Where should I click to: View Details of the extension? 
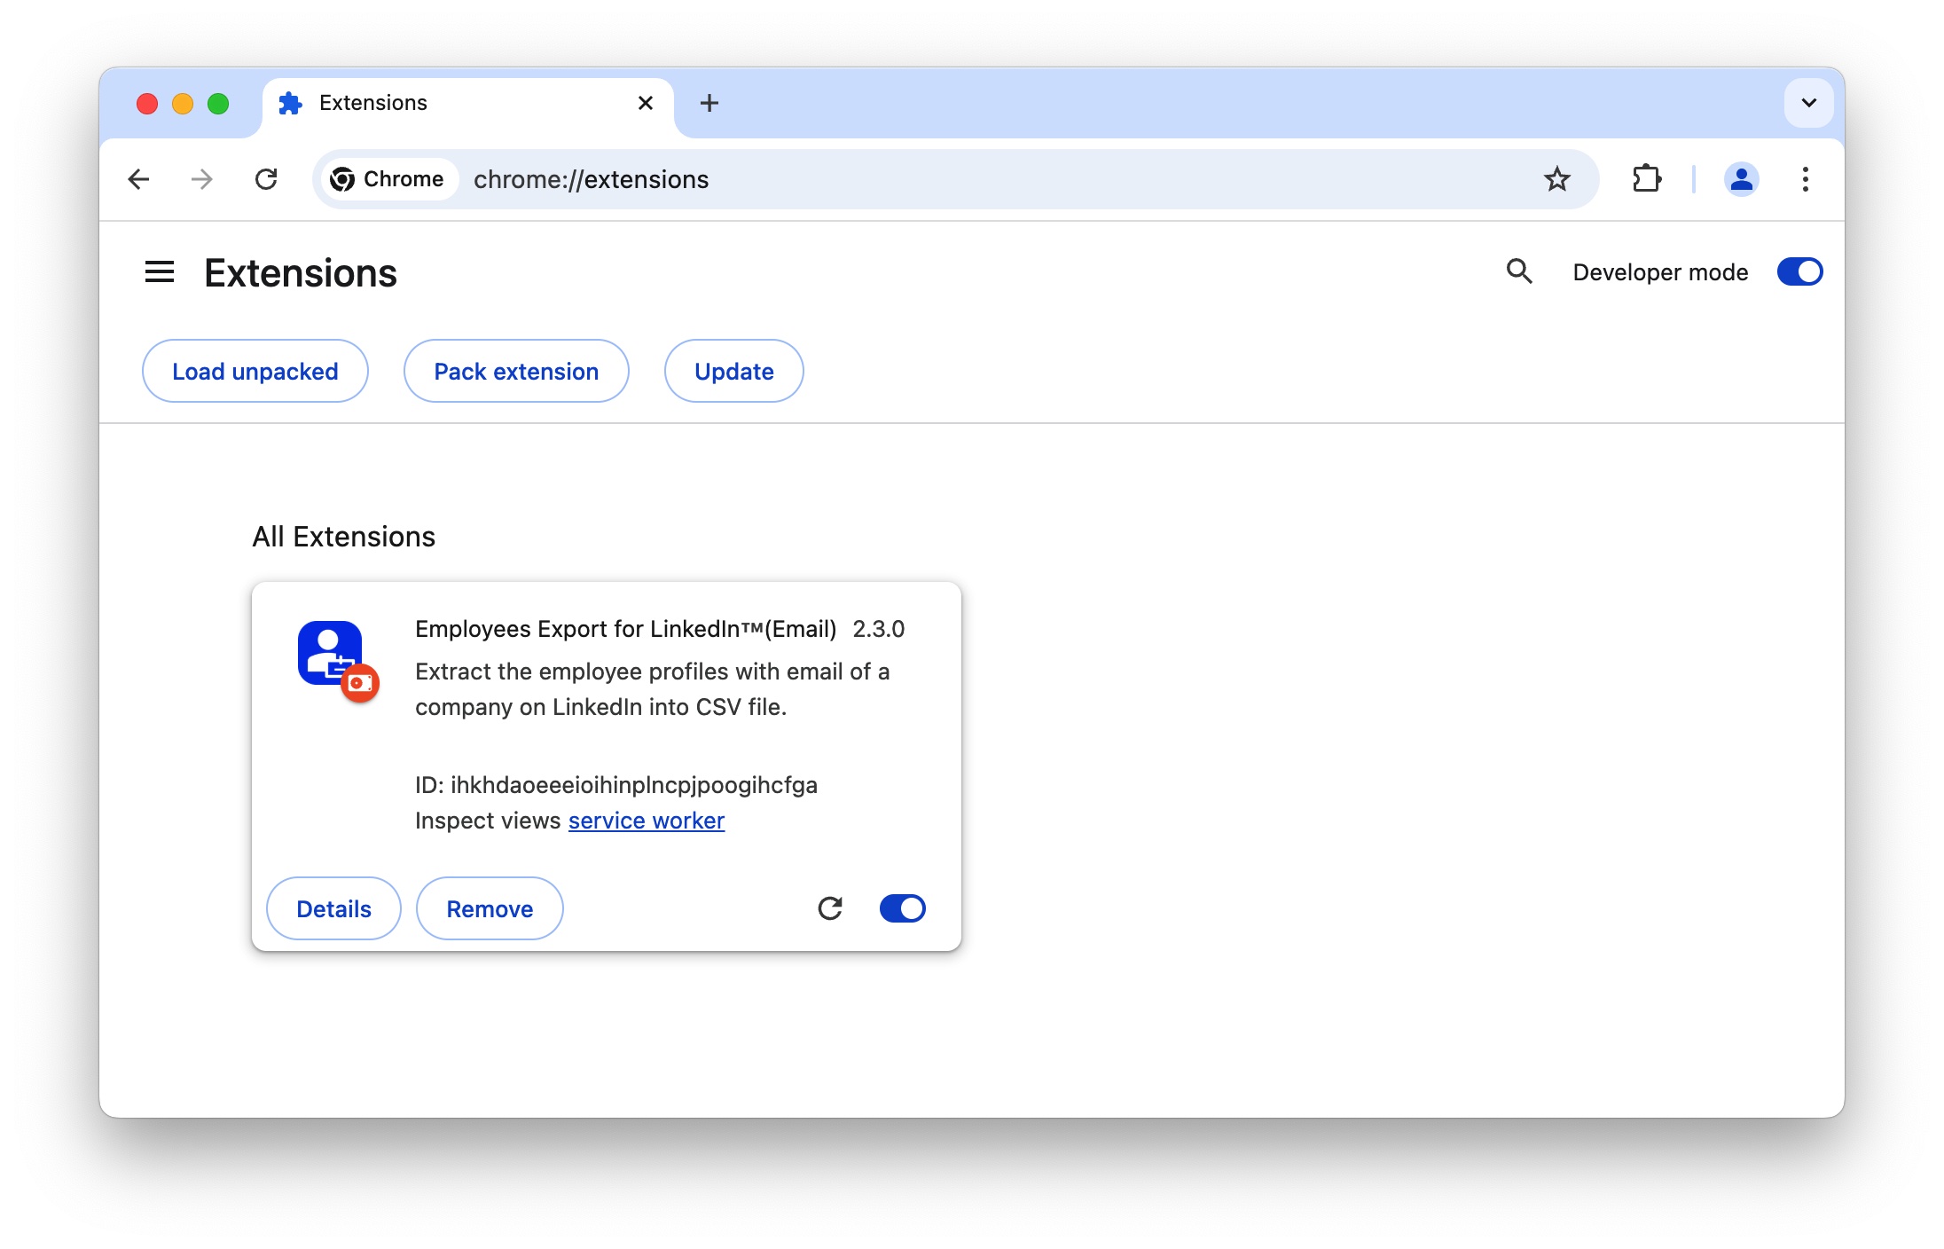[x=333, y=908]
